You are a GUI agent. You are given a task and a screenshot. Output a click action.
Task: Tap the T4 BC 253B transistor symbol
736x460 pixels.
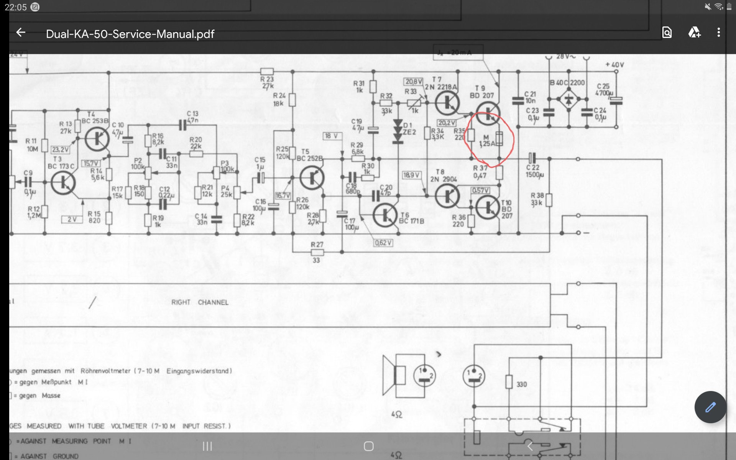[97, 139]
